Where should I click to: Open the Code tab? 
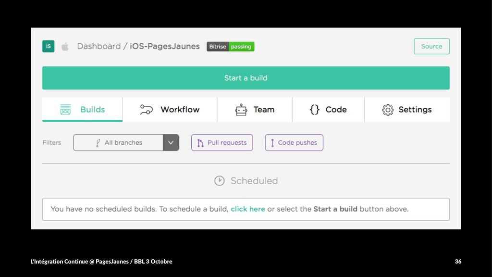pyautogui.click(x=328, y=110)
